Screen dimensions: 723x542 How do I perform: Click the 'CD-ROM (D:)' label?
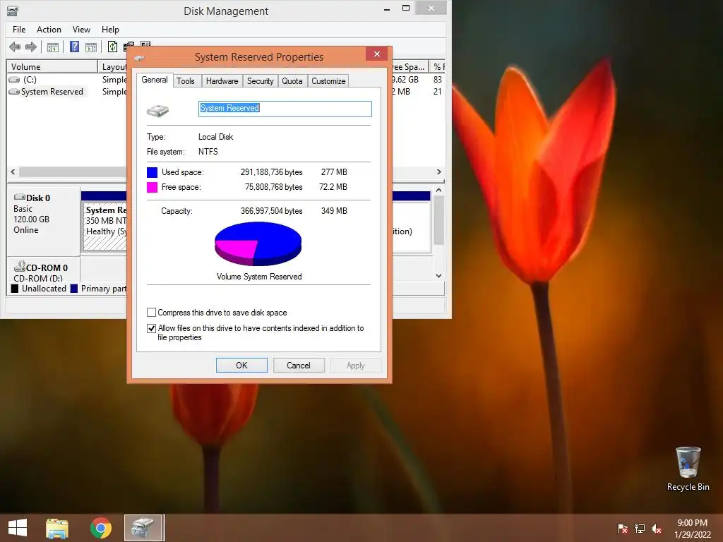point(38,278)
